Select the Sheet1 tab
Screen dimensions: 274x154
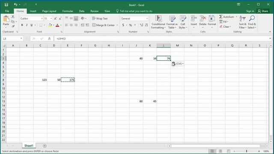tap(29, 145)
